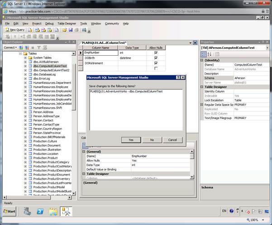Open the Properties object selector dropdown
Image resolution: width=272 pixels, height=225 pixels.
(267, 48)
